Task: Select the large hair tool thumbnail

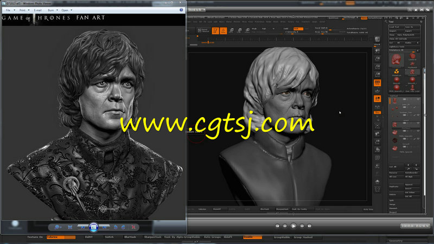Action: pos(397,59)
